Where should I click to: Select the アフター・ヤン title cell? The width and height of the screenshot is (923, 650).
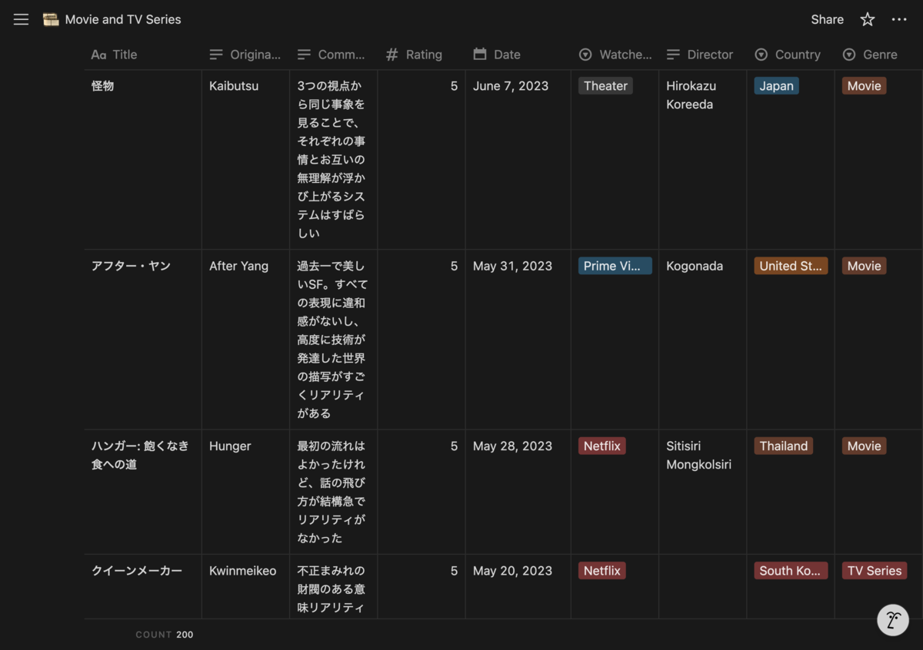tap(143, 340)
